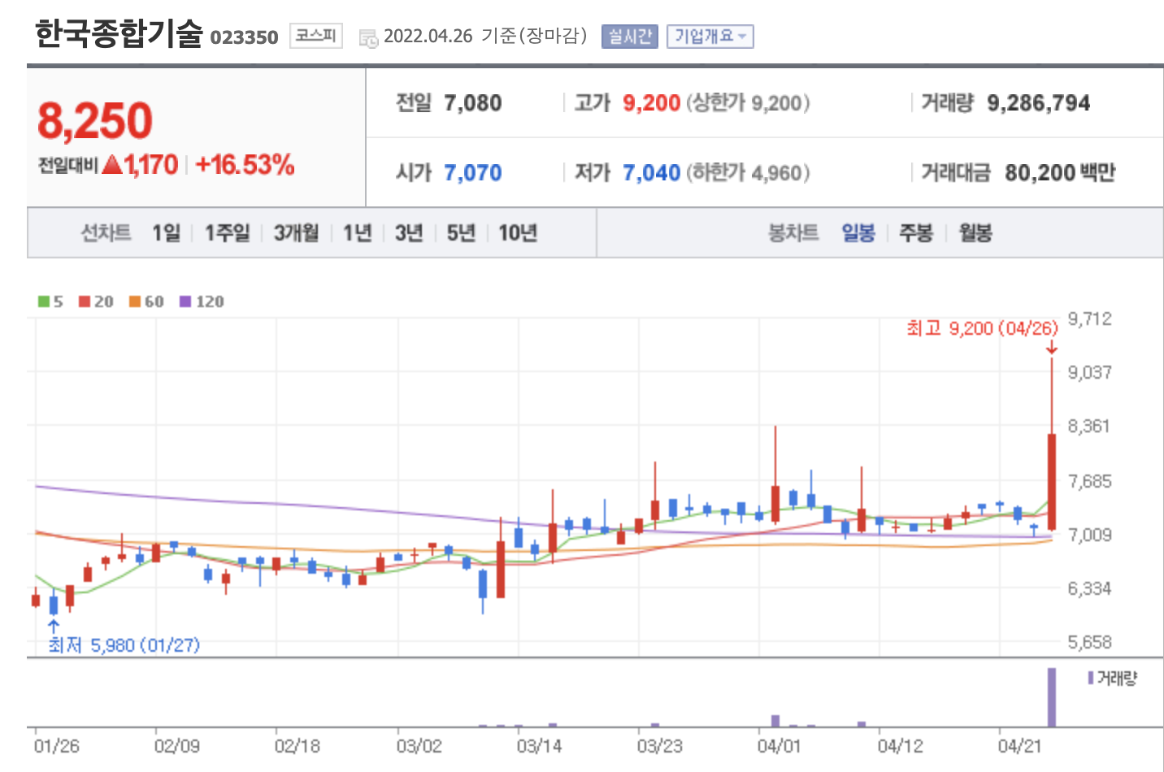Select the 1년 line chart tab
Viewport: 1164px width, 772px height.
tap(357, 233)
